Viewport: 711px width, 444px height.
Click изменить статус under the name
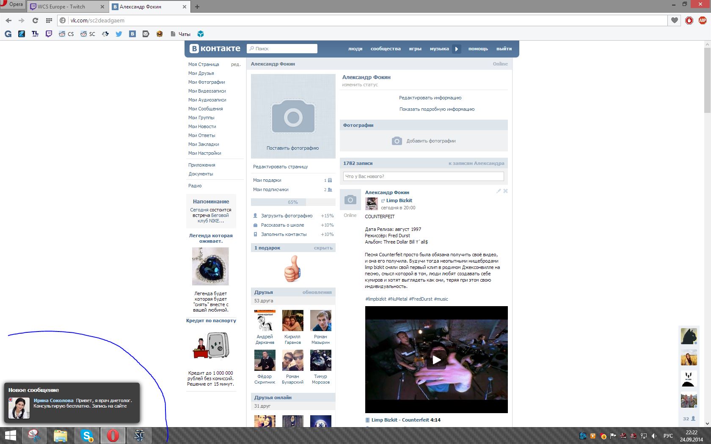click(x=360, y=85)
